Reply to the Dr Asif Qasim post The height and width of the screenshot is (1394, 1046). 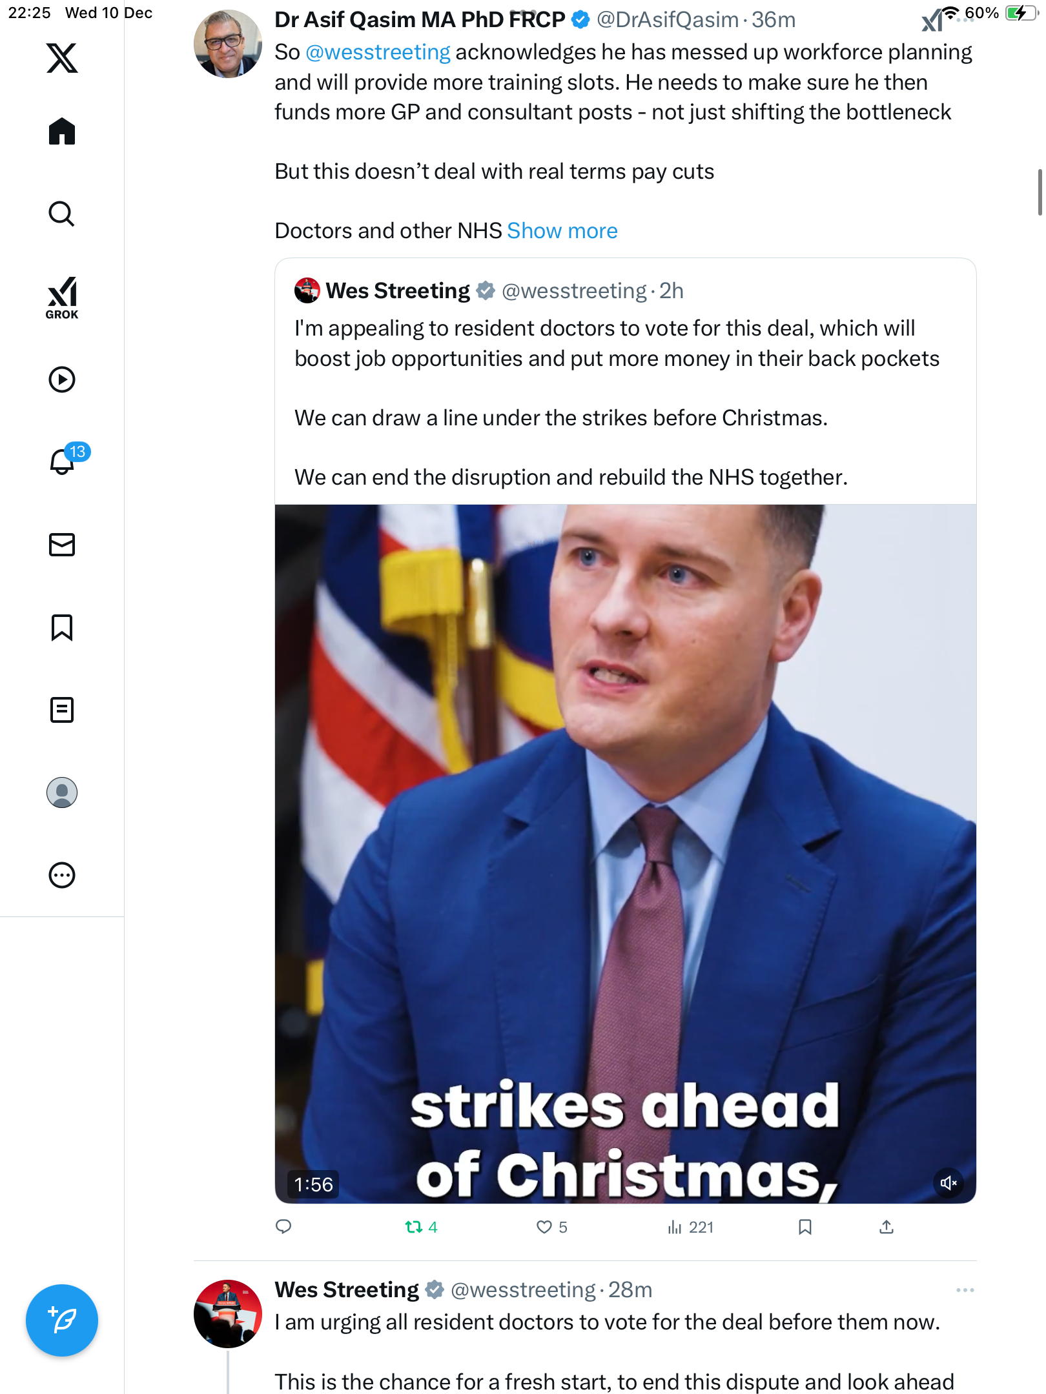point(283,1227)
